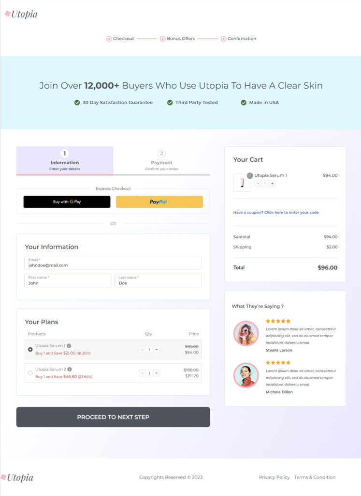
Task: Click the Bonus Offers progress step label
Action: pyautogui.click(x=181, y=39)
